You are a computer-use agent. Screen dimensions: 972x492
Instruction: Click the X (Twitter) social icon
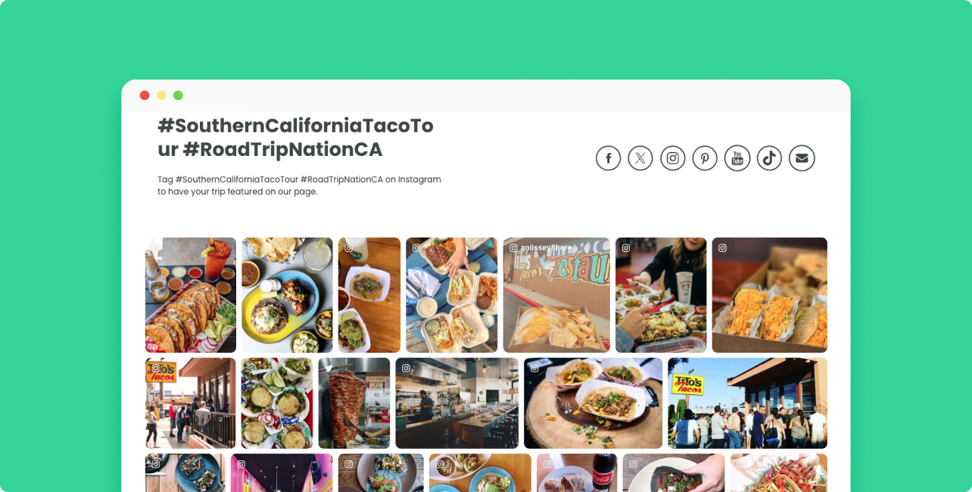640,158
